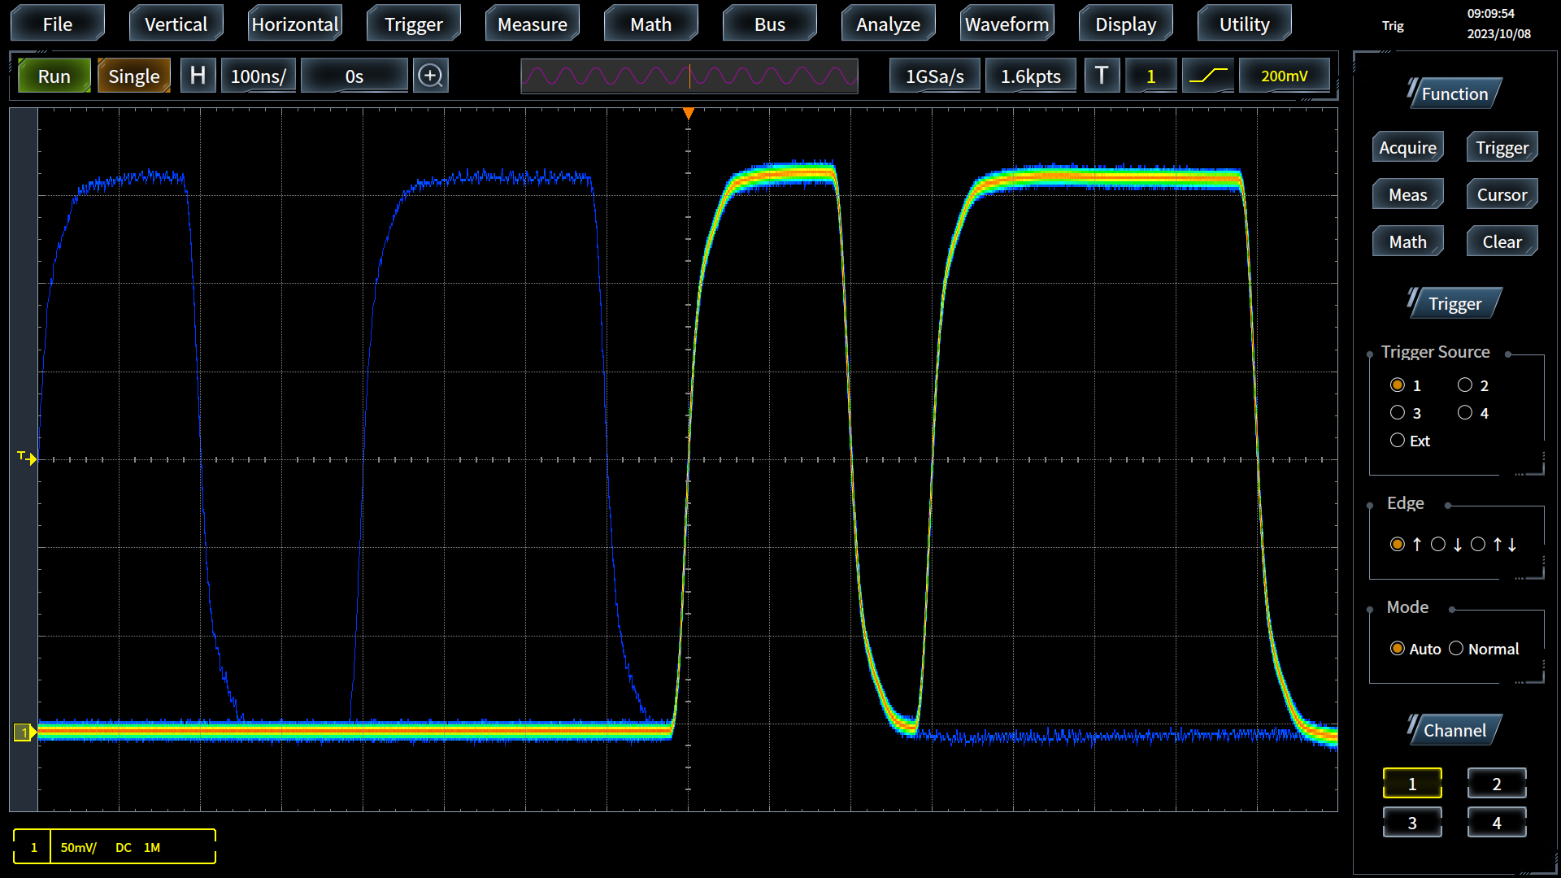The width and height of the screenshot is (1561, 878).
Task: Open the 1.6kpts memory depth setting
Action: (1030, 76)
